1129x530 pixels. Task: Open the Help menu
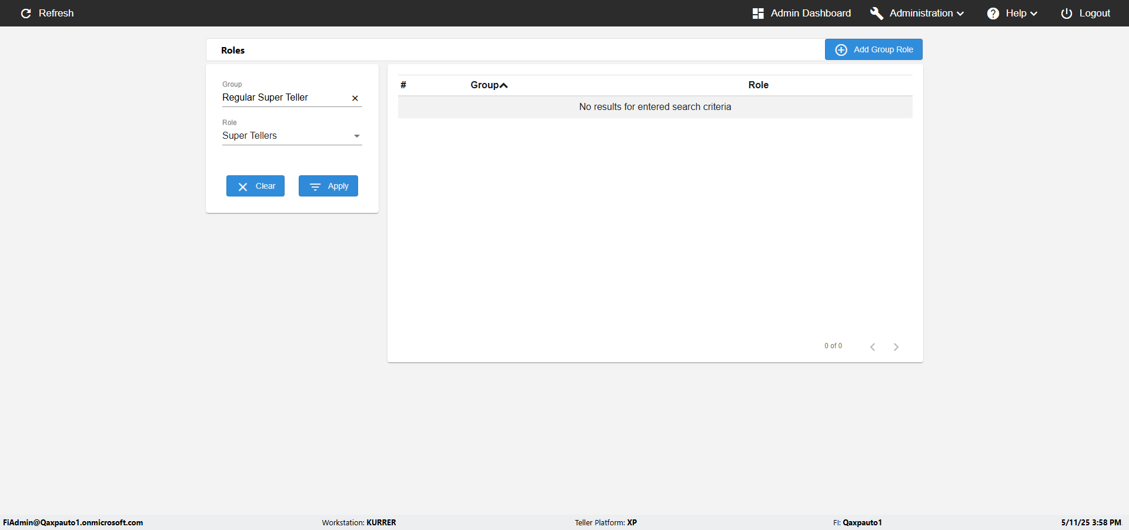coord(1013,13)
